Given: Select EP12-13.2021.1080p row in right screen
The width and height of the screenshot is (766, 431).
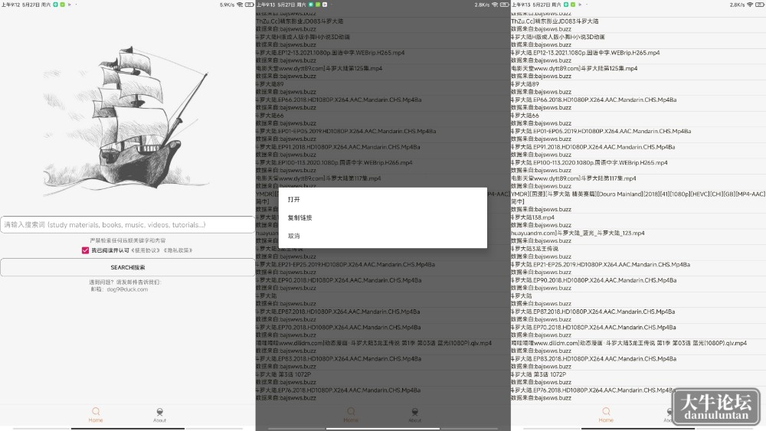Looking at the screenshot, I should point(638,57).
